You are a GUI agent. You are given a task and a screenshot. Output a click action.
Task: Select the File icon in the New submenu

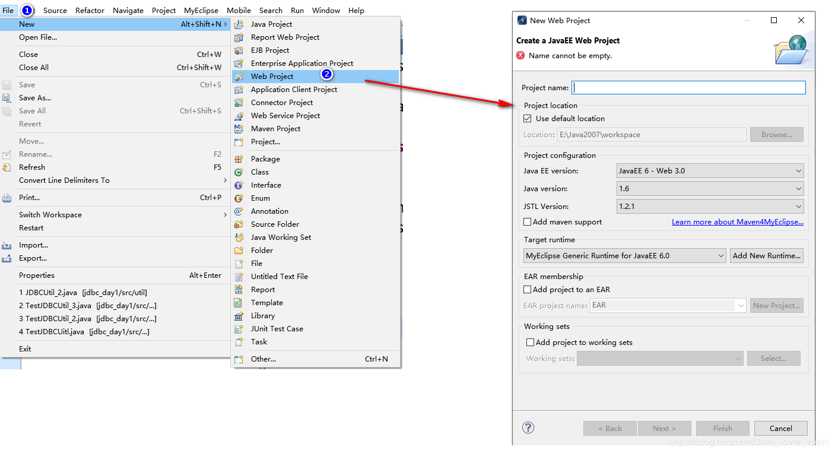point(239,264)
